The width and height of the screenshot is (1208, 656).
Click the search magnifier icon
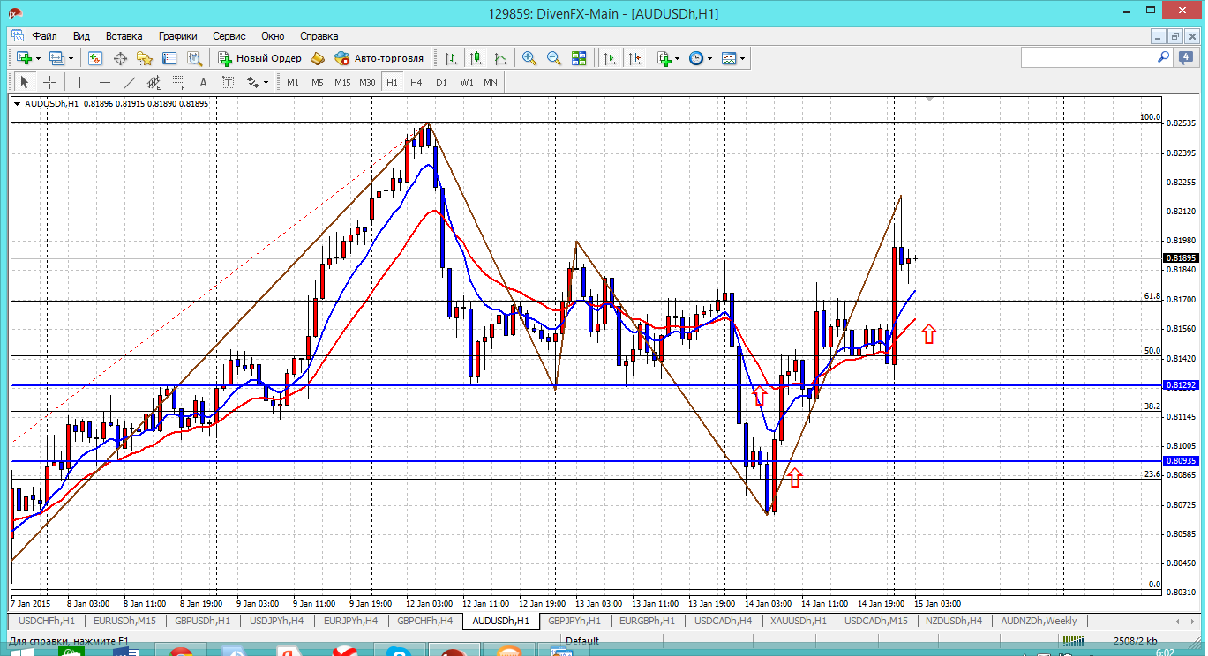tap(1164, 57)
